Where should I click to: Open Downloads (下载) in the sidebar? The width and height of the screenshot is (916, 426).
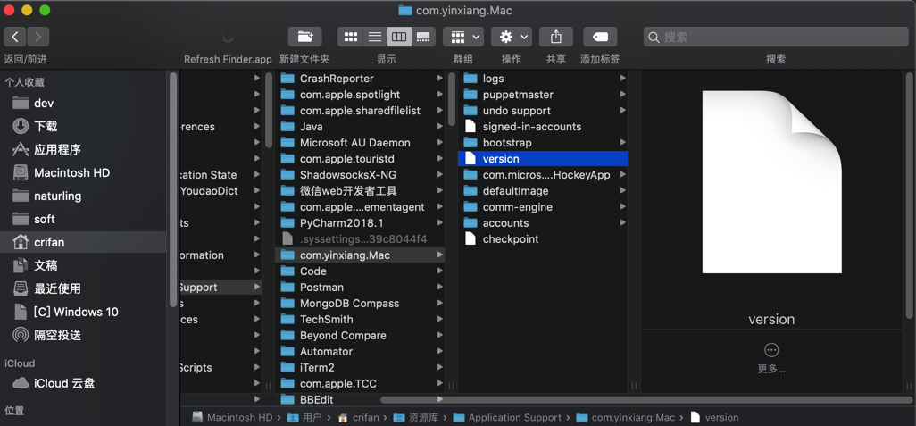83,126
